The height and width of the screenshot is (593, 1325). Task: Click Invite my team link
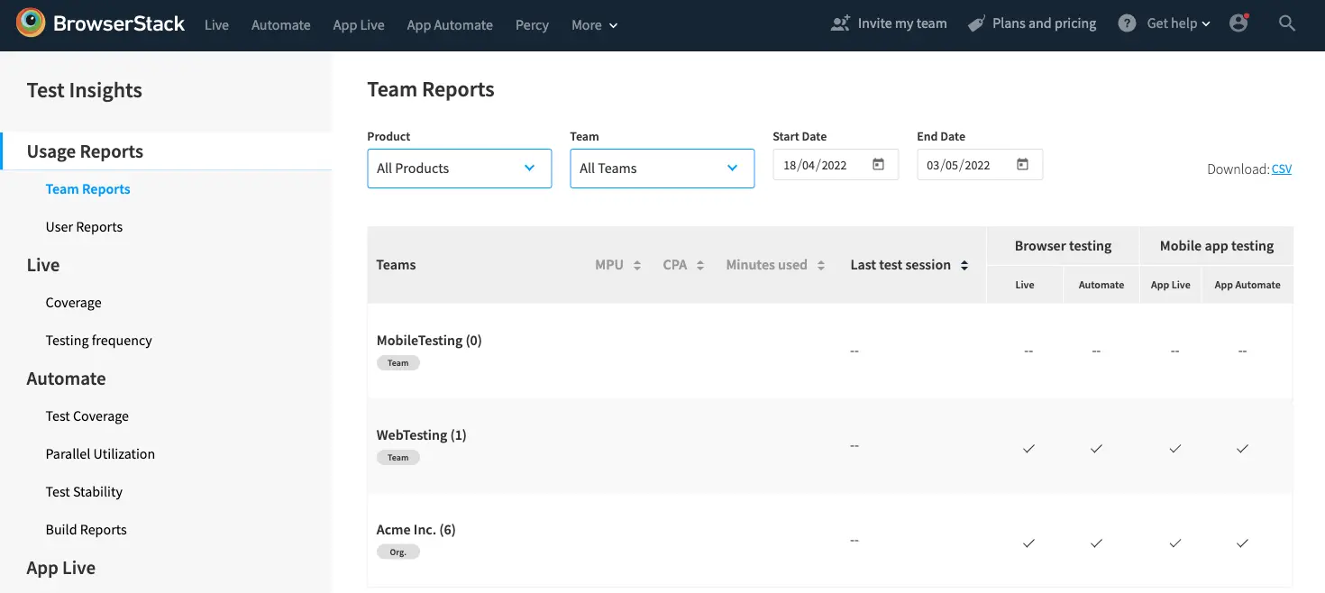pyautogui.click(x=902, y=23)
